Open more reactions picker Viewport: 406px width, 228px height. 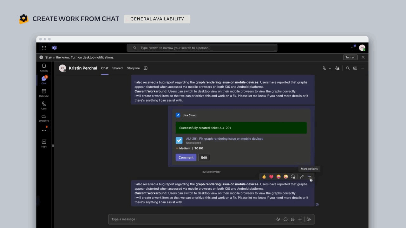tap(293, 177)
